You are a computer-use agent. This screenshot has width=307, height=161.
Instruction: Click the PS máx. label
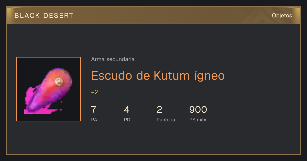click(198, 120)
